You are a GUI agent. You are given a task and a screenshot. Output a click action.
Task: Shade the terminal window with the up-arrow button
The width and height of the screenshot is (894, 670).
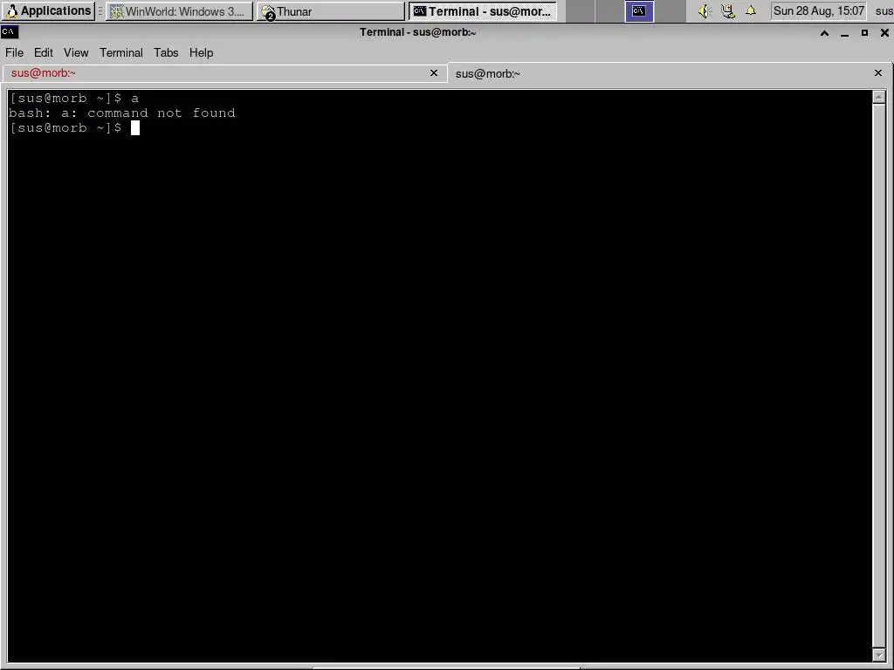click(x=824, y=33)
